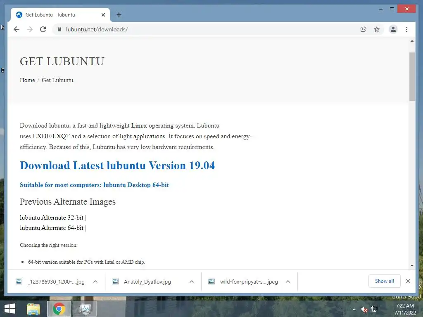This screenshot has width=423, height=317.
Task: Click the muted volume tray icon
Action: pyautogui.click(x=364, y=309)
